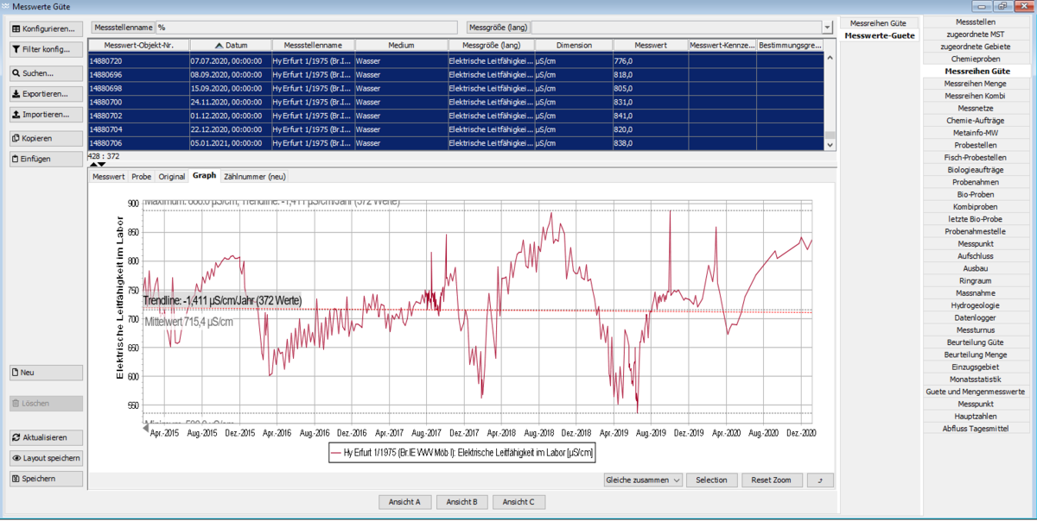Sort by the Datum column header
Image resolution: width=1037 pixels, height=521 pixels.
[230, 45]
